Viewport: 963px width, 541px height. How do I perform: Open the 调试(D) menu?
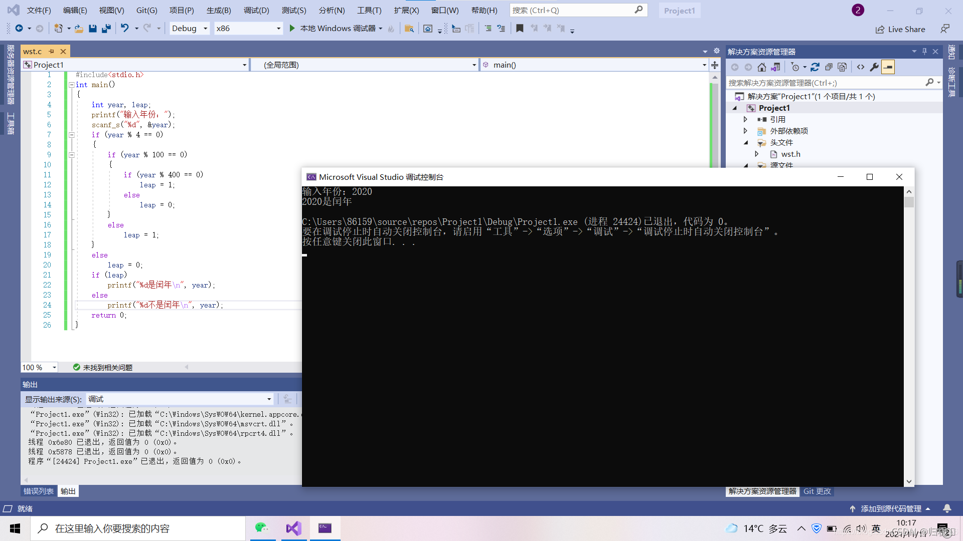[257, 10]
